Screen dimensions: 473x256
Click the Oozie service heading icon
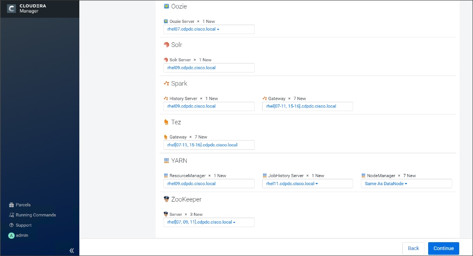[166, 6]
